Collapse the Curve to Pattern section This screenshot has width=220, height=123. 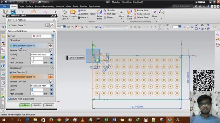(54, 20)
